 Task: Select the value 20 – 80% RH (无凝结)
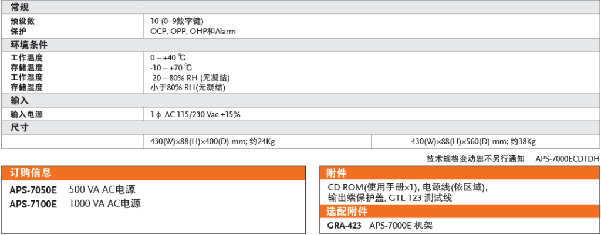(191, 78)
